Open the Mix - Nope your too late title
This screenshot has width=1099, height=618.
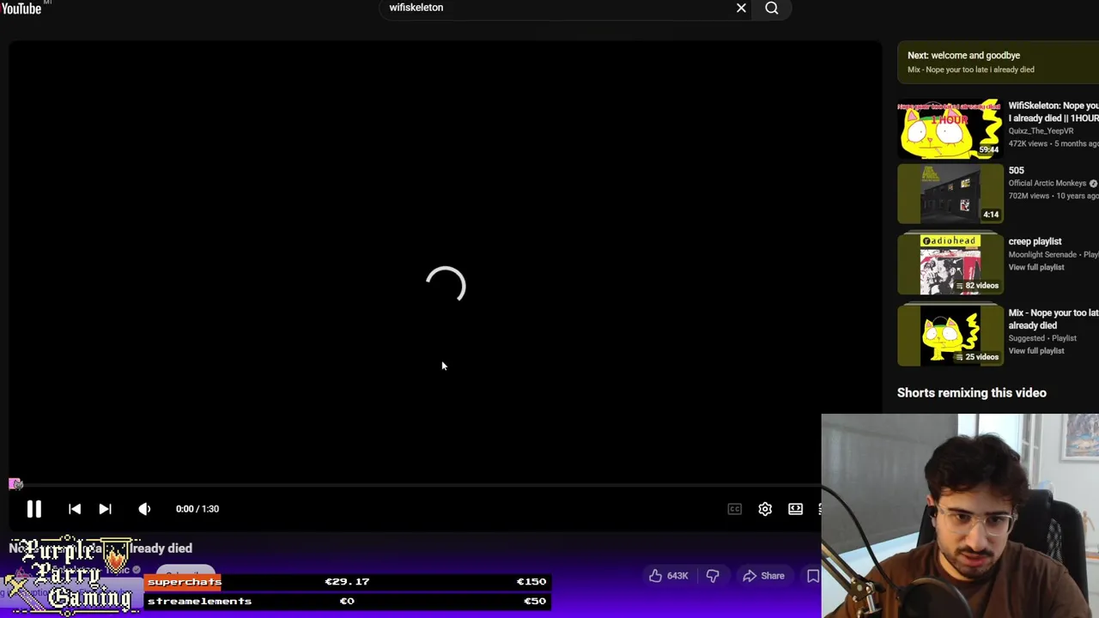click(x=1053, y=319)
